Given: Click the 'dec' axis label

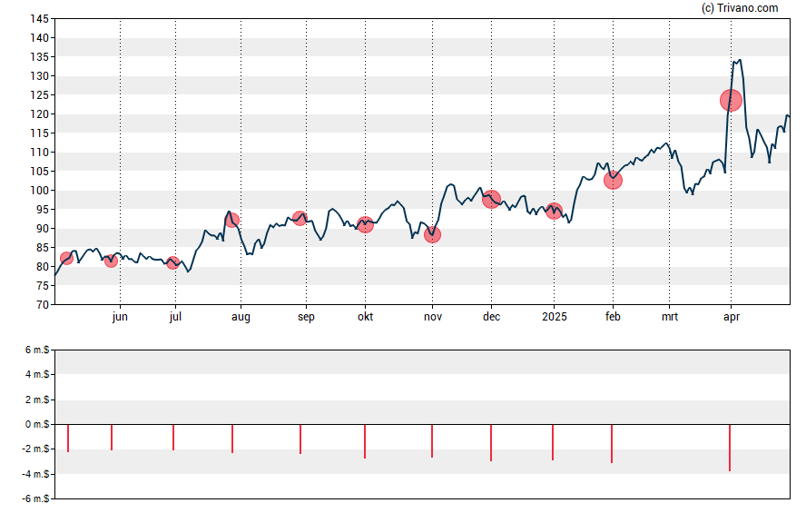Looking at the screenshot, I should pyautogui.click(x=491, y=317).
